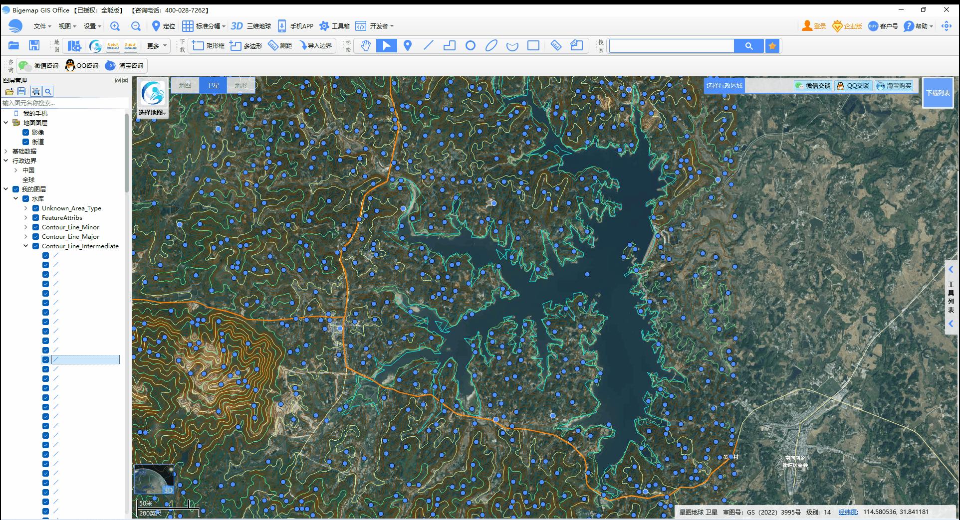The image size is (960, 520).
Task: Click the save disk icon in toolbar
Action: [x=34, y=46]
